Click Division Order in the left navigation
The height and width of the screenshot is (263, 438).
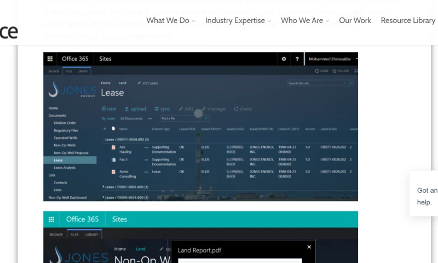point(65,123)
